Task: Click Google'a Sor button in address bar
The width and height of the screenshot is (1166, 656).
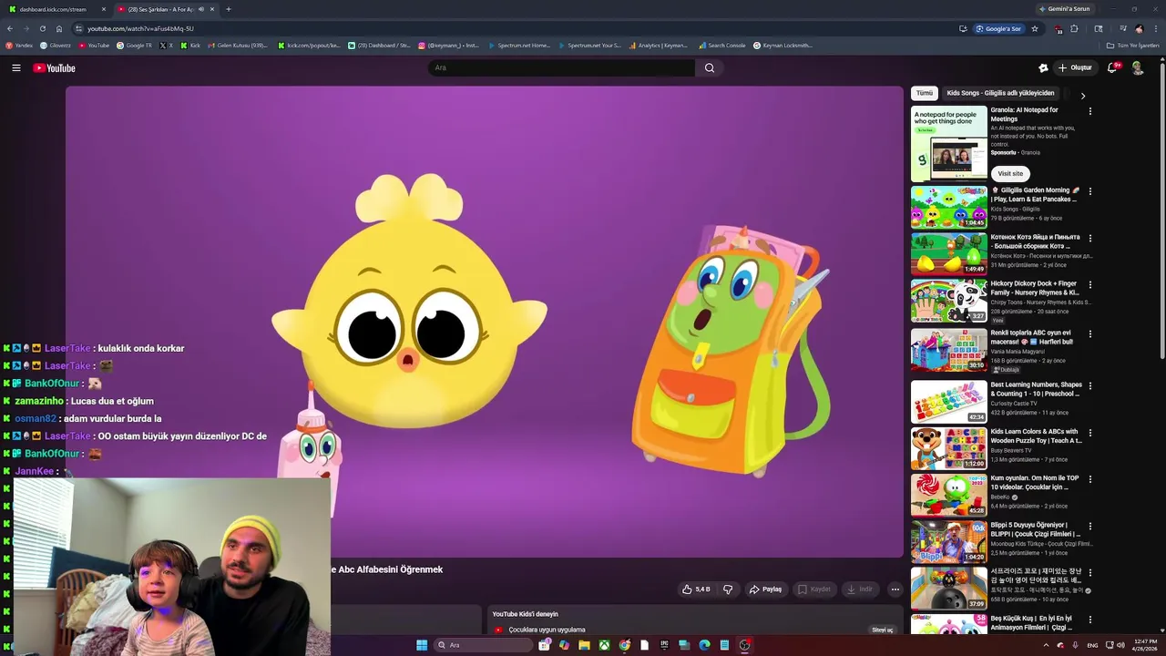Action: coord(998,28)
